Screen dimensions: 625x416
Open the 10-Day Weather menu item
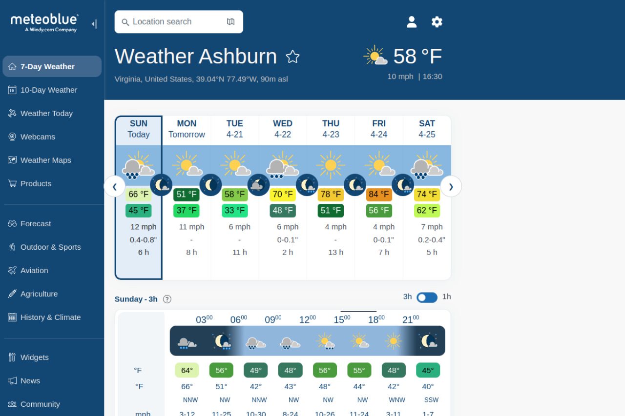(x=48, y=90)
